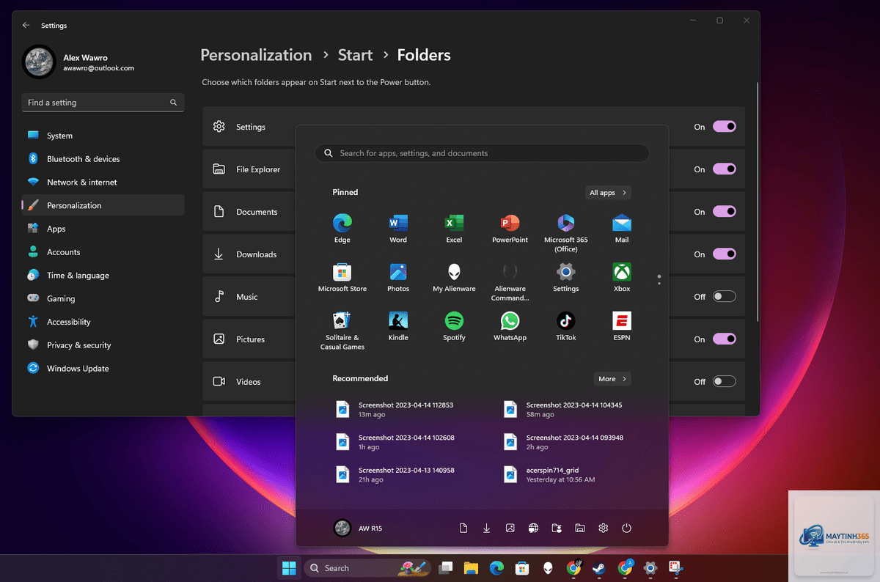
Task: Click the Windows Start button on taskbar
Action: click(x=289, y=568)
